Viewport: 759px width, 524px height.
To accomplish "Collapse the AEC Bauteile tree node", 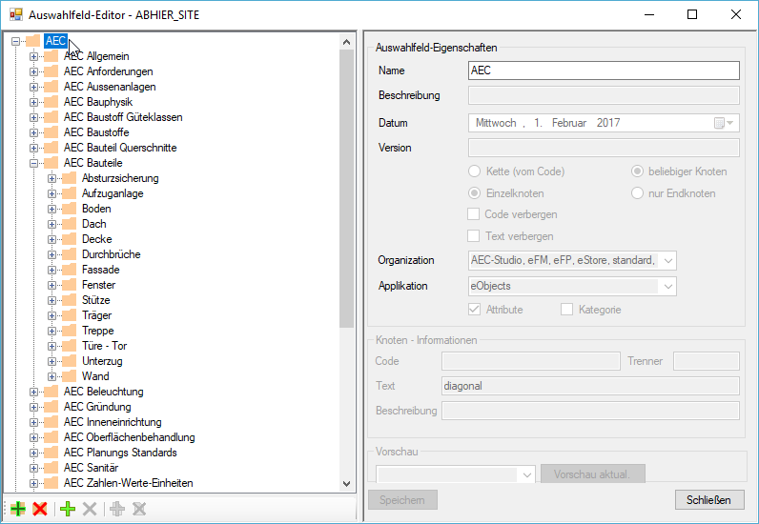I will click(x=33, y=163).
